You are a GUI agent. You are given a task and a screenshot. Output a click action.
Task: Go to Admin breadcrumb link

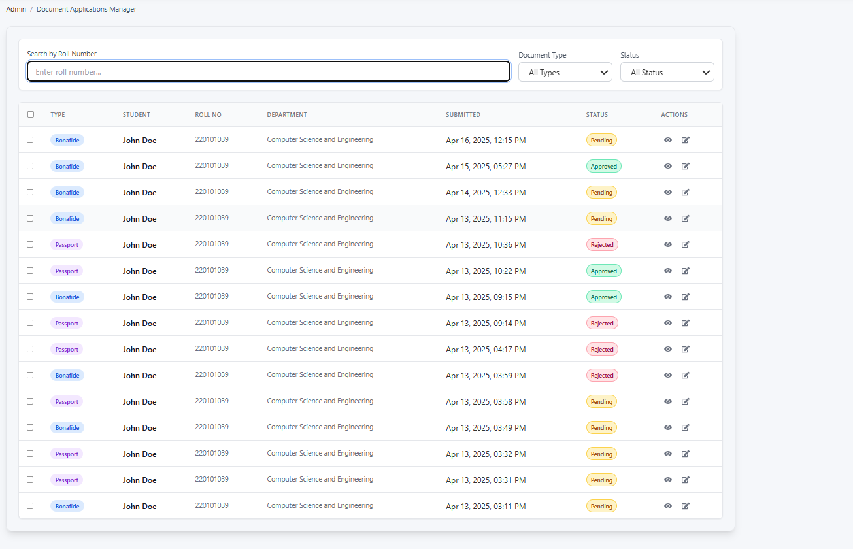point(16,9)
